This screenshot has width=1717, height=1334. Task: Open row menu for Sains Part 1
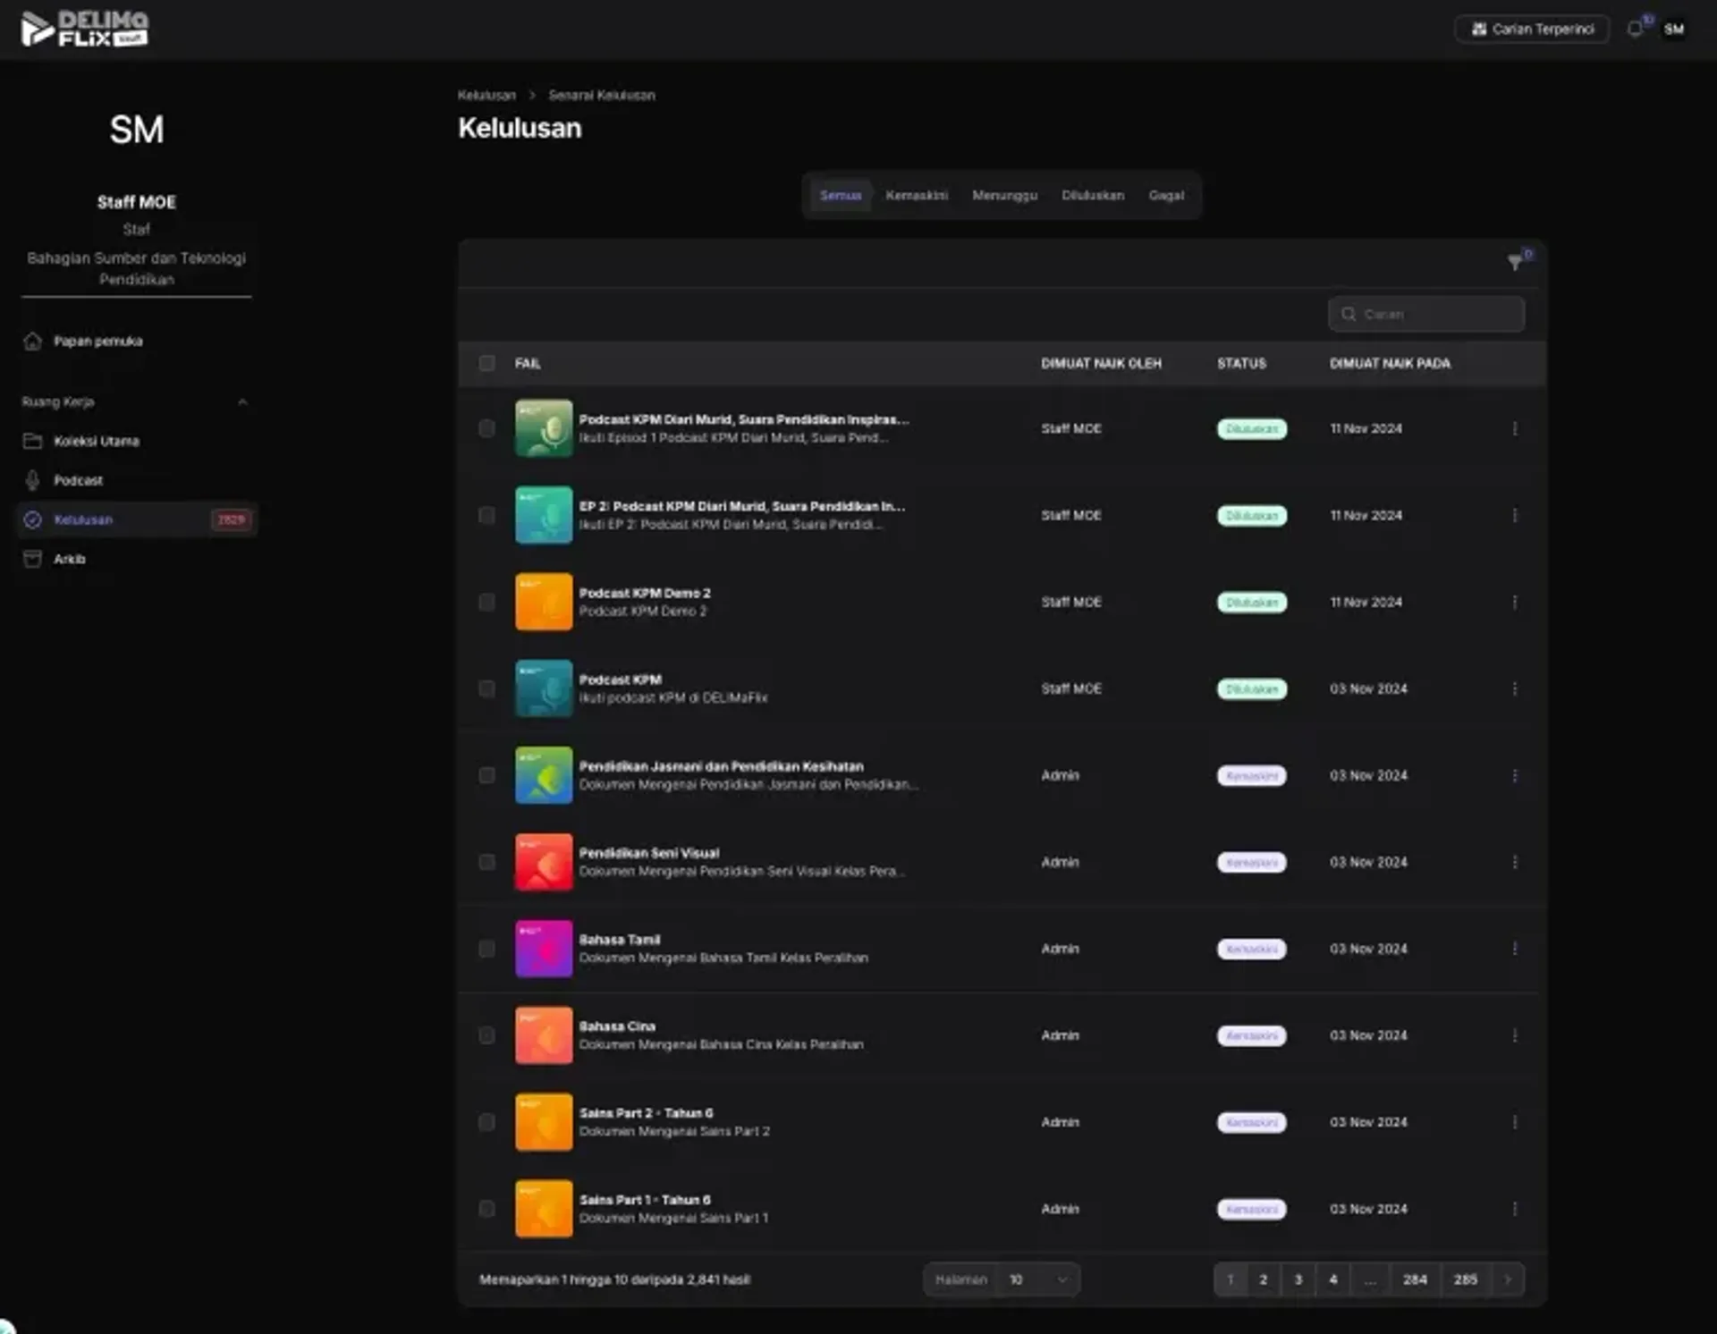click(x=1514, y=1209)
